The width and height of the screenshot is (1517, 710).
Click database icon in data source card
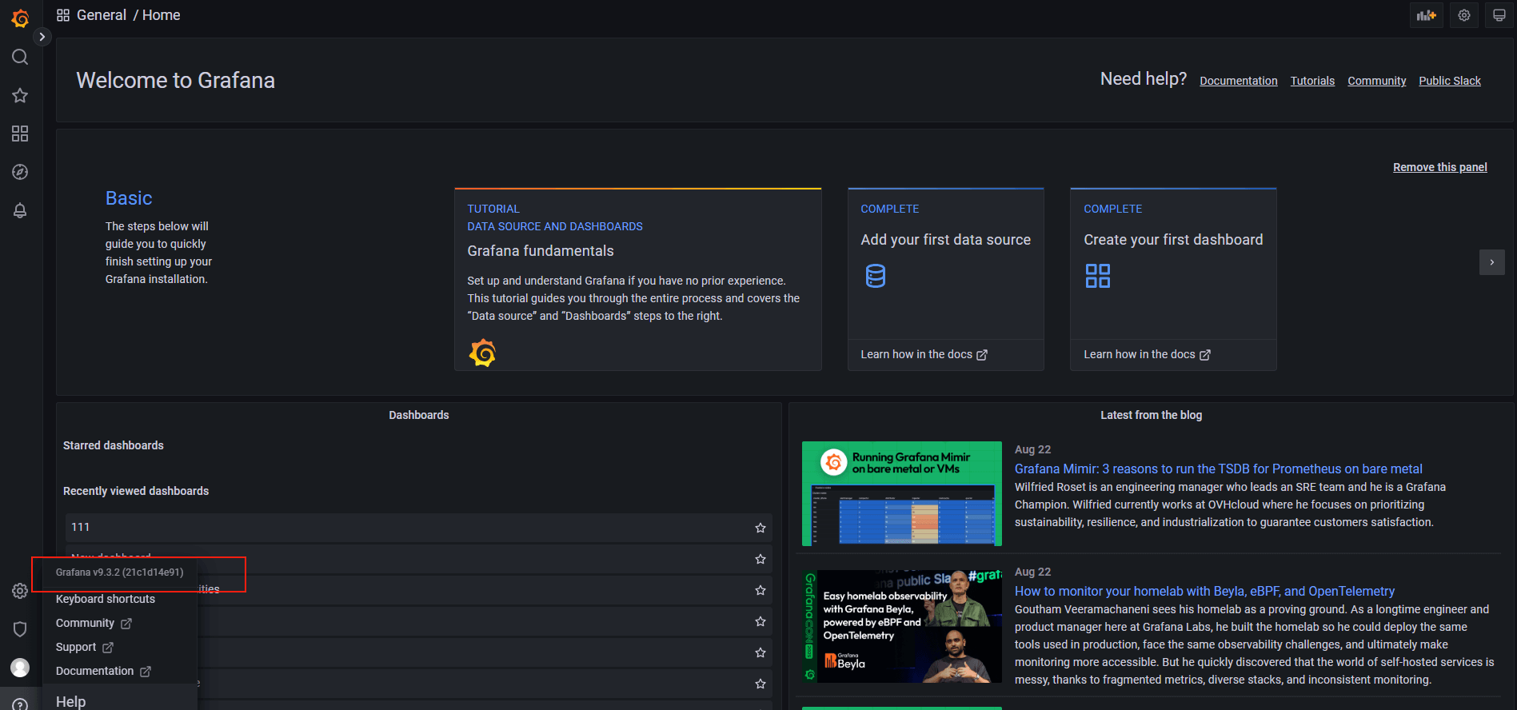click(x=876, y=276)
